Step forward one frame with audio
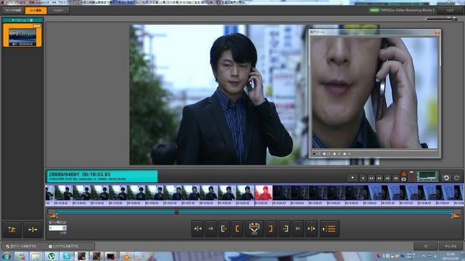Screen dimensions: 465x261 [x=396, y=178]
